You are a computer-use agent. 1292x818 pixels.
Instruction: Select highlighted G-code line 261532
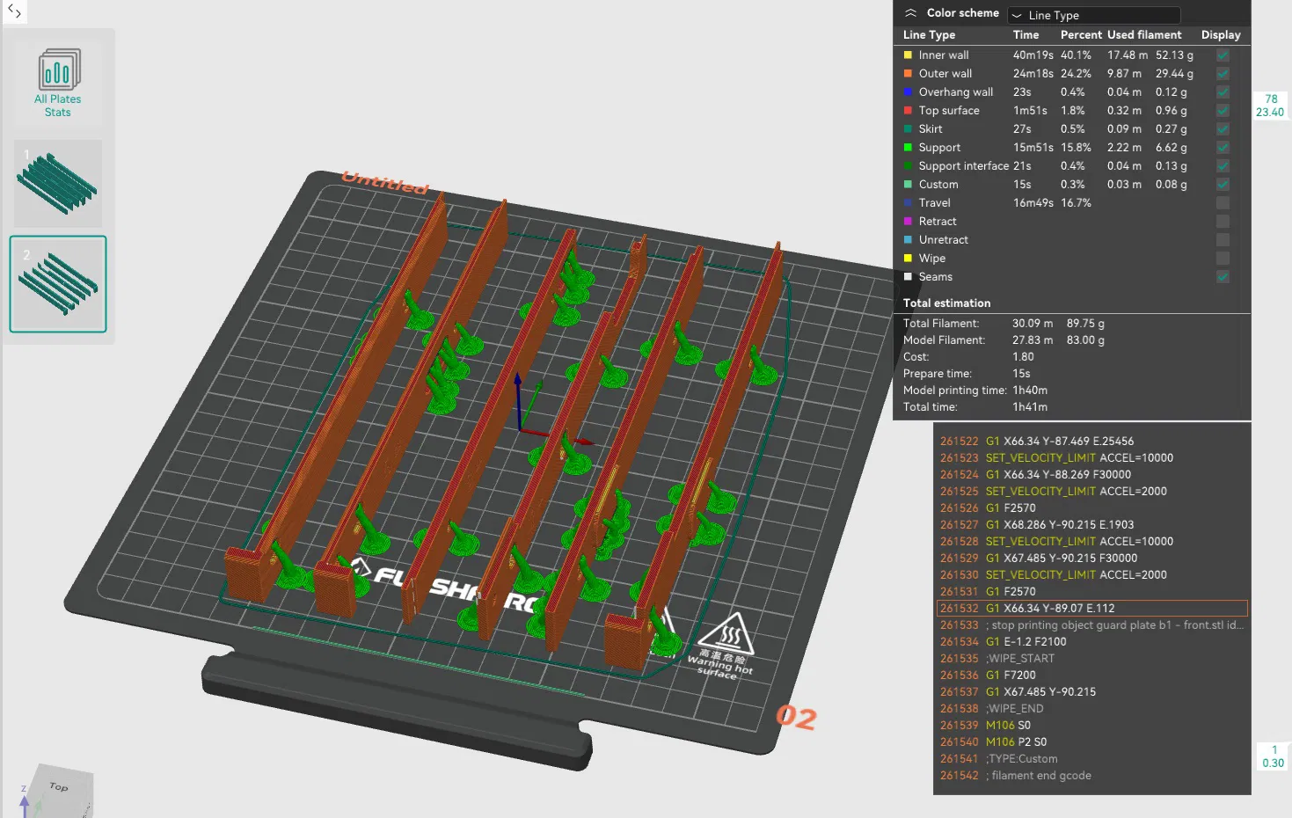tap(1092, 609)
